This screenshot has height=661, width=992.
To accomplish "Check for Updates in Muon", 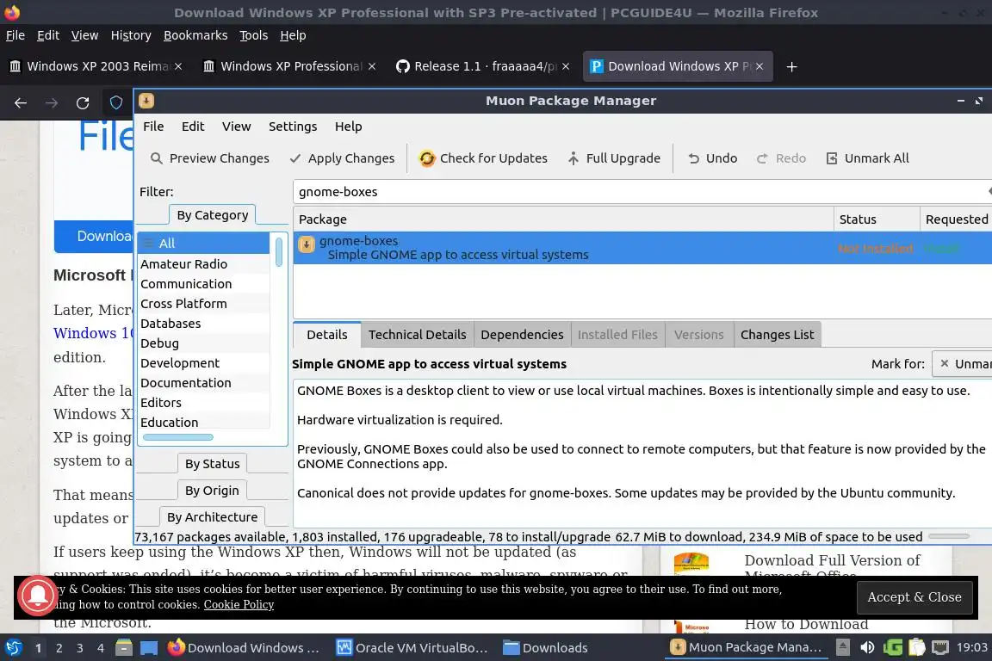I will coord(483,158).
